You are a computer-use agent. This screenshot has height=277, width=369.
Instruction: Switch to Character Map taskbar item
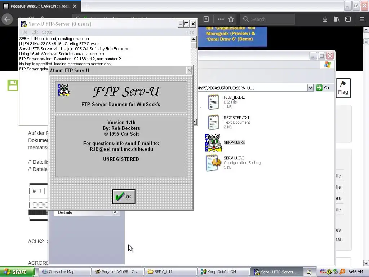point(65,272)
